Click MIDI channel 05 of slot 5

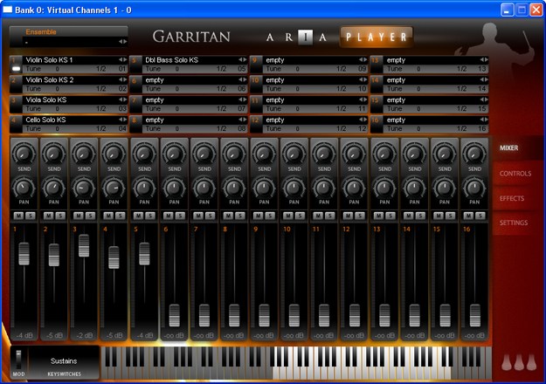[x=242, y=69]
